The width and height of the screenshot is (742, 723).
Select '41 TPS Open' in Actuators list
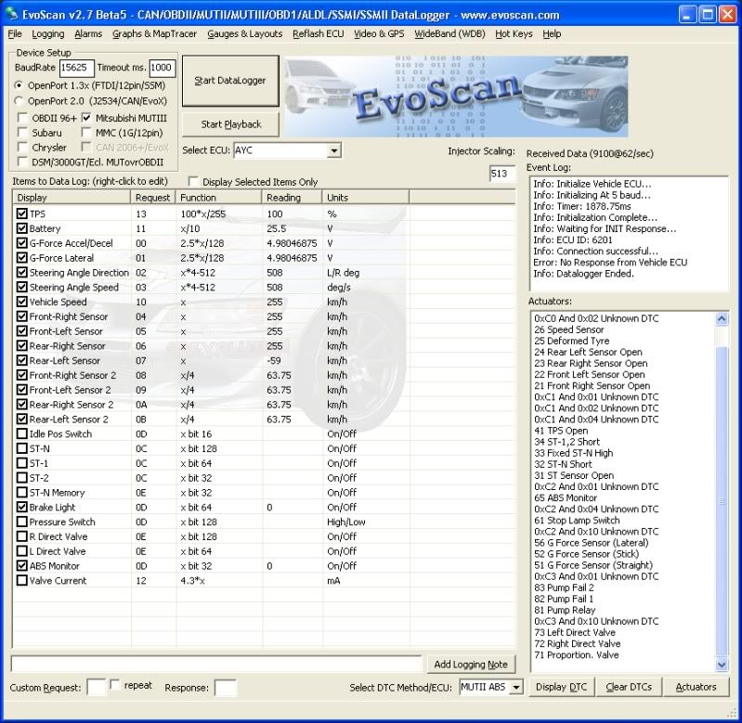click(561, 431)
